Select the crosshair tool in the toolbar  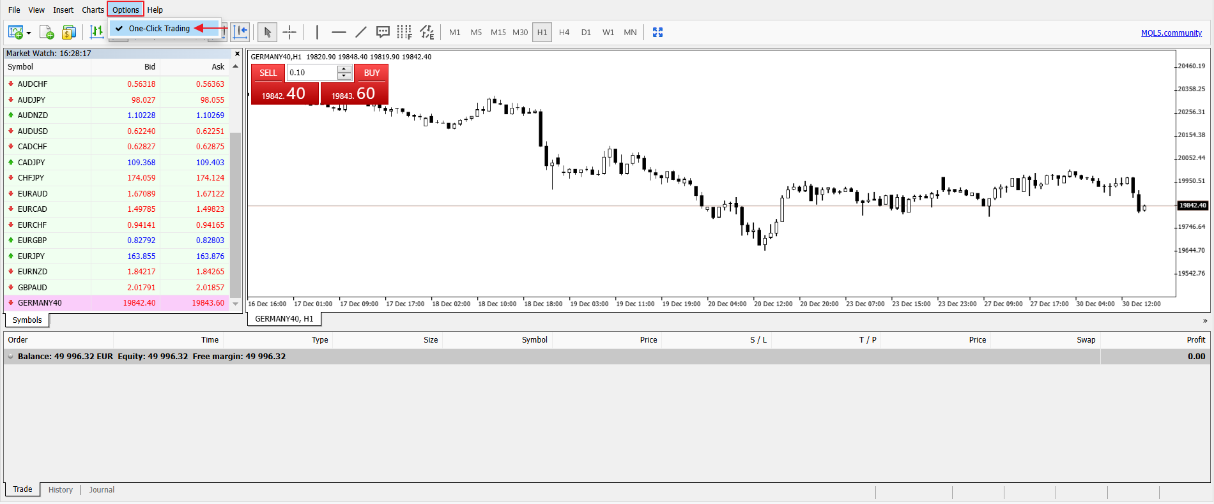click(x=289, y=32)
